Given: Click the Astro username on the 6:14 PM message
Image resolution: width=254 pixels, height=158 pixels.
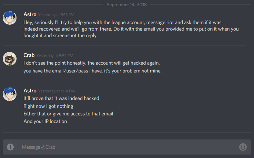Looking at the screenshot, I should click(30, 91).
